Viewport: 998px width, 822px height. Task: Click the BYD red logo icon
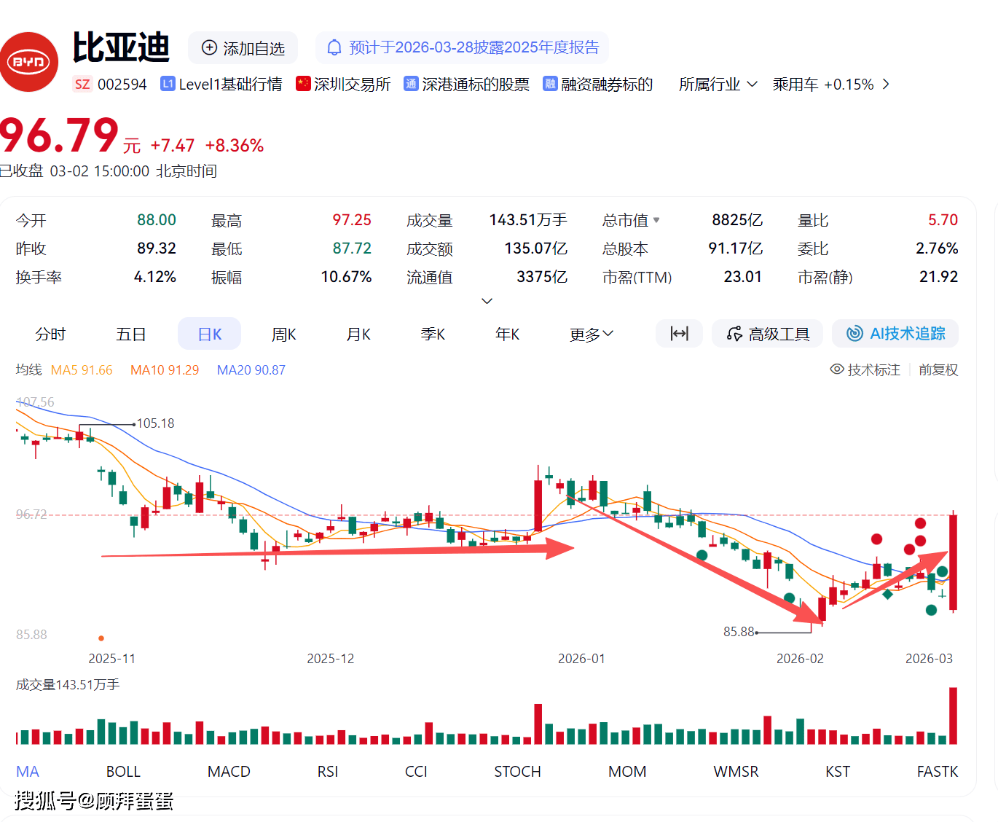[x=28, y=62]
